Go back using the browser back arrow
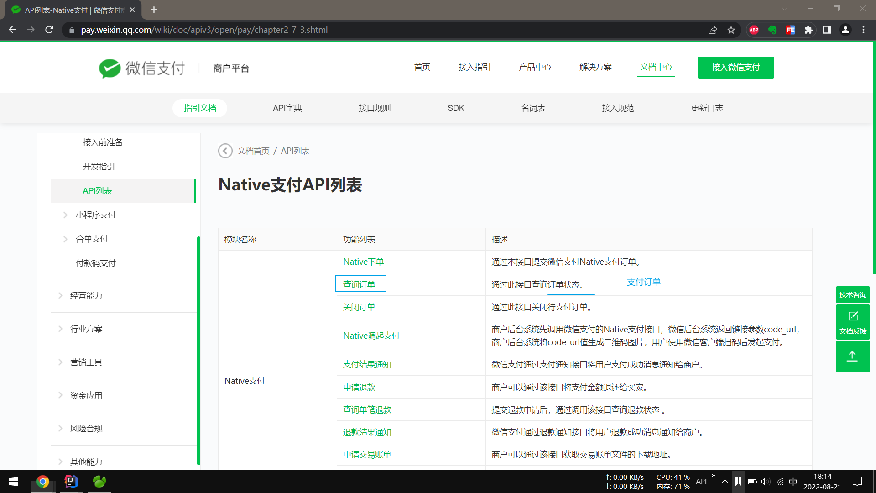The width and height of the screenshot is (876, 493). point(12,30)
